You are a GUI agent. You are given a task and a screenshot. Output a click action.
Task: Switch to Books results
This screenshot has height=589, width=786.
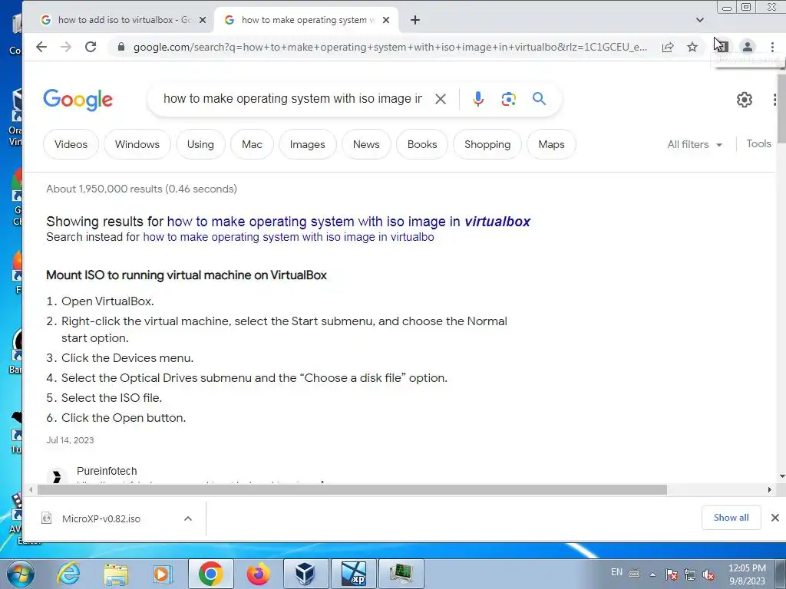tap(422, 144)
